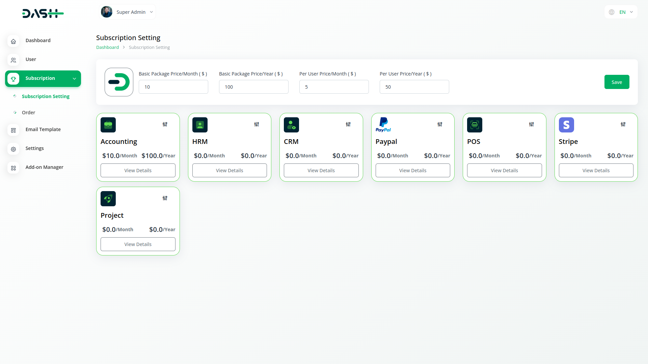Go to the Dashboard menu item

coord(38,40)
